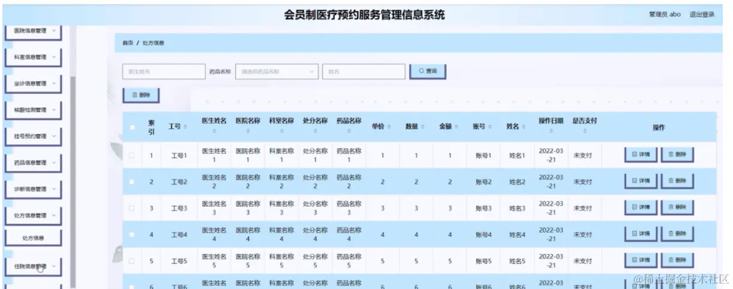Open 详情 for row 工号4
The height and width of the screenshot is (289, 733).
click(641, 234)
